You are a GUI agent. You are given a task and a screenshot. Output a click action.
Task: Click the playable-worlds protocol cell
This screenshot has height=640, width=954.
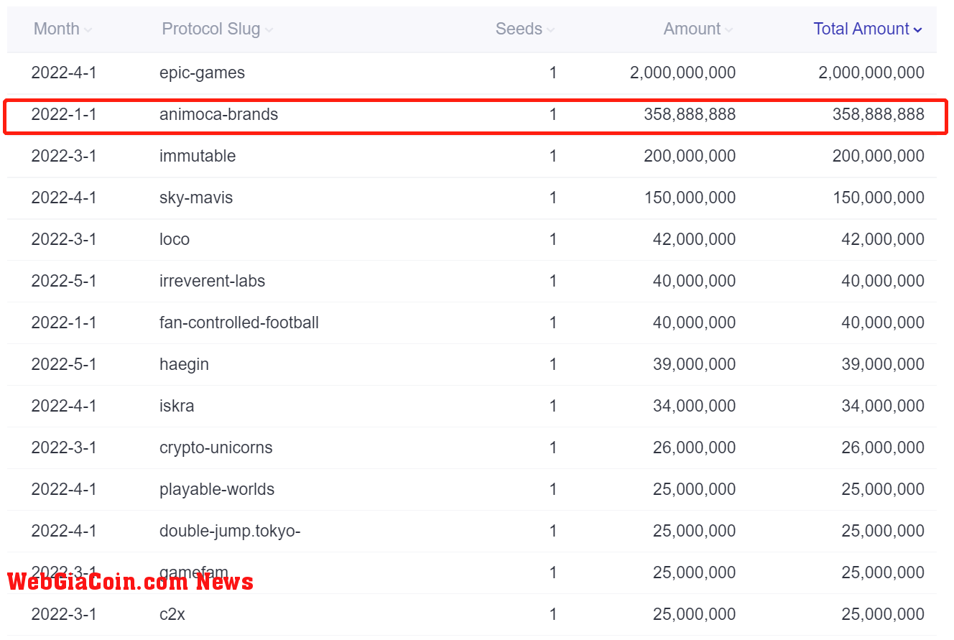pyautogui.click(x=217, y=489)
